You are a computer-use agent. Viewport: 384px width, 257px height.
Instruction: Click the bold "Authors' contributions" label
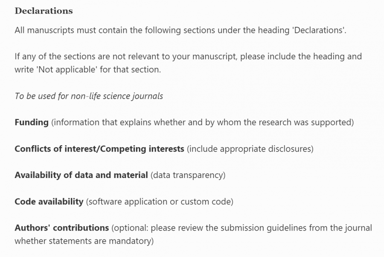pyautogui.click(x=61, y=228)
